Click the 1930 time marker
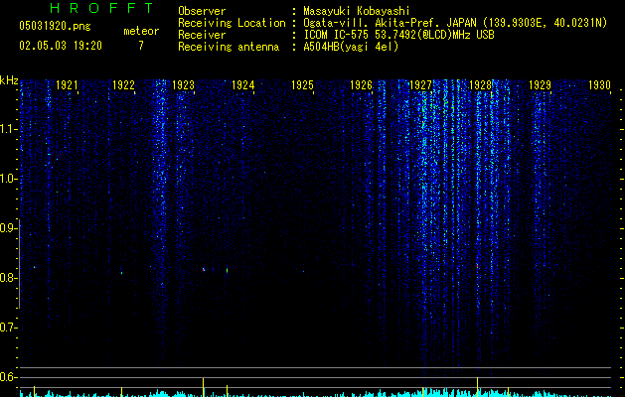This screenshot has height=397, width=625. 599,85
